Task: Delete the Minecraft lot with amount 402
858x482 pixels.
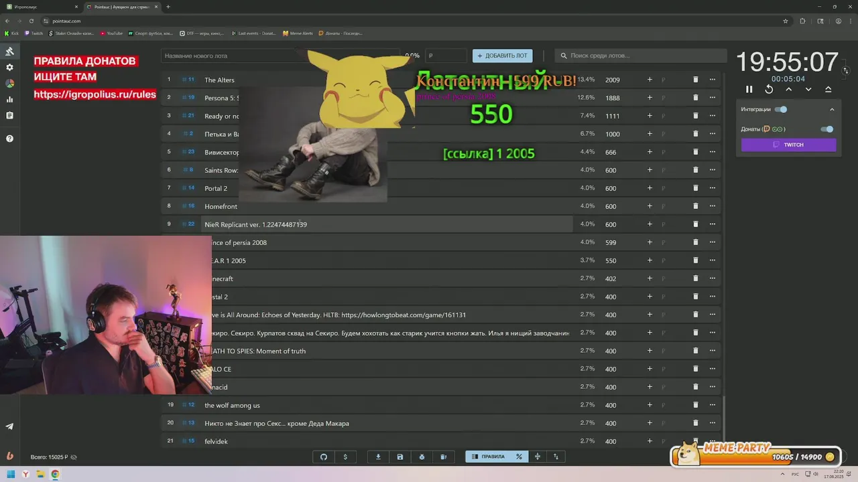Action: 695,278
